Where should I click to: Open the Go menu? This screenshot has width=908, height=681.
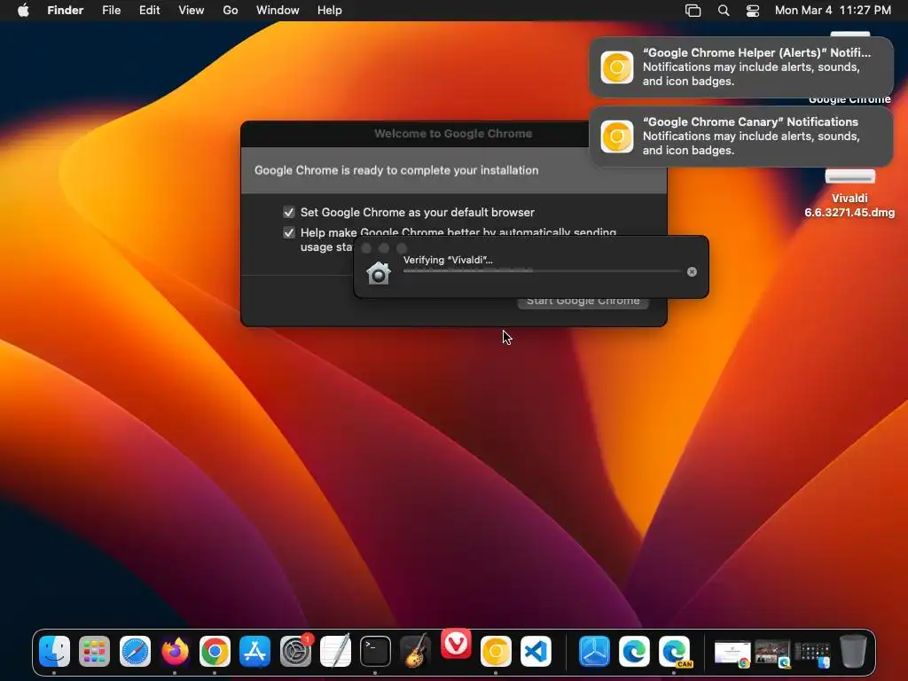click(231, 11)
